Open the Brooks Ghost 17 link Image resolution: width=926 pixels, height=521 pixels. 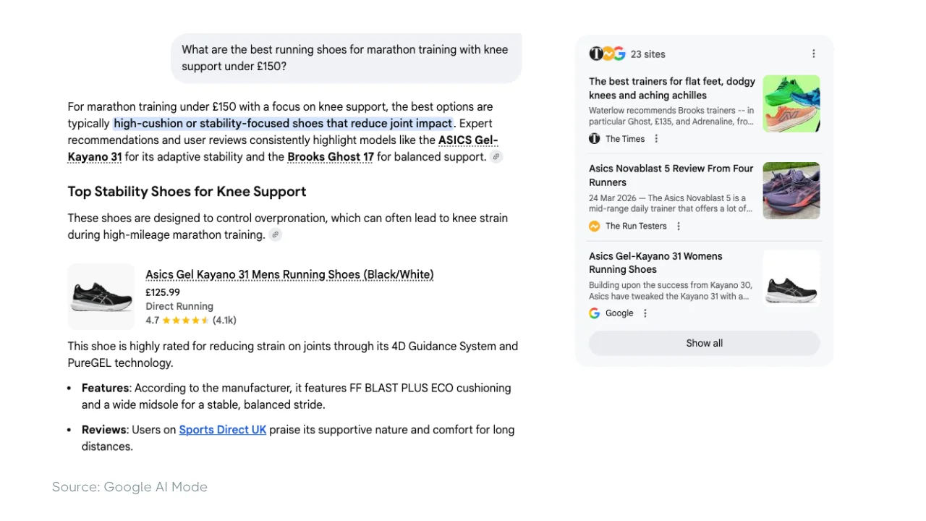(x=330, y=156)
